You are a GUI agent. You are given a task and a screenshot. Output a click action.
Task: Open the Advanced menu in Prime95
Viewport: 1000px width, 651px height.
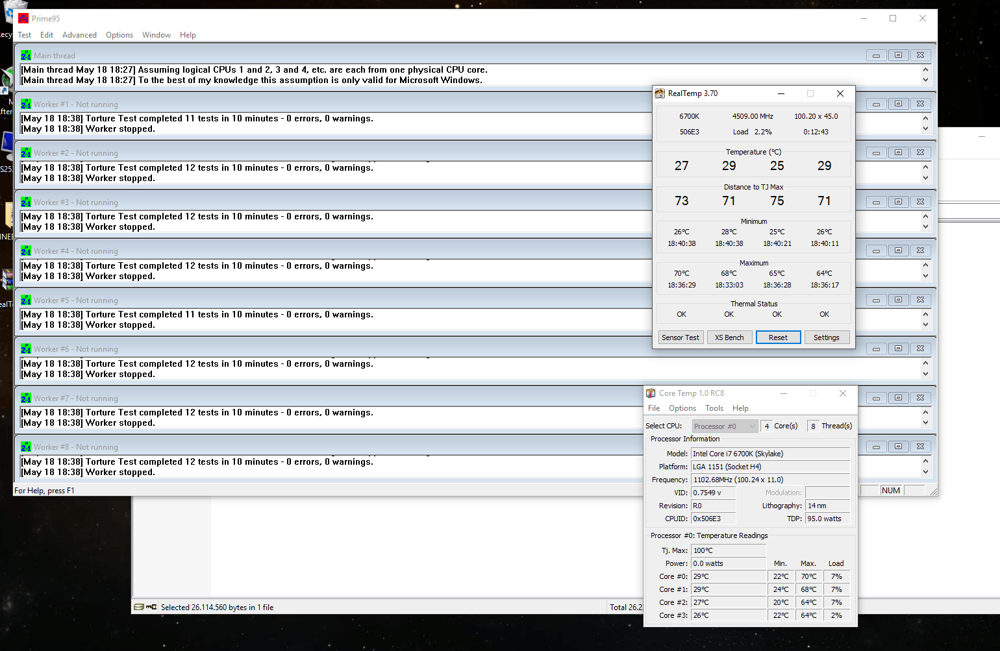79,35
